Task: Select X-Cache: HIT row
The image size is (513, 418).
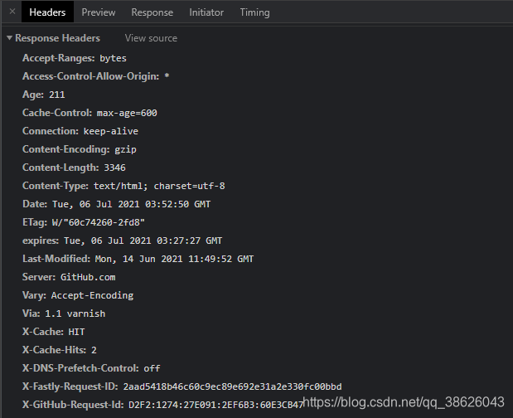Action: tap(54, 332)
